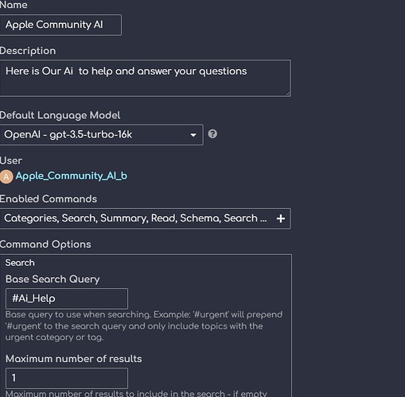The image size is (405, 397).
Task: Click the Description resize handle corner
Action: 288,94
